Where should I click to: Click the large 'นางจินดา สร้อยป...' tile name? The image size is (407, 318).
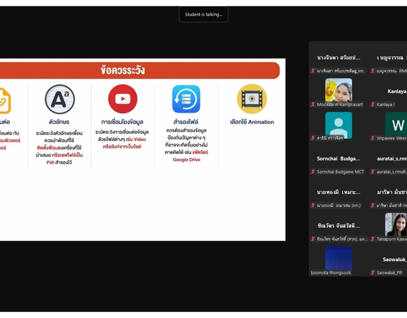click(x=339, y=58)
